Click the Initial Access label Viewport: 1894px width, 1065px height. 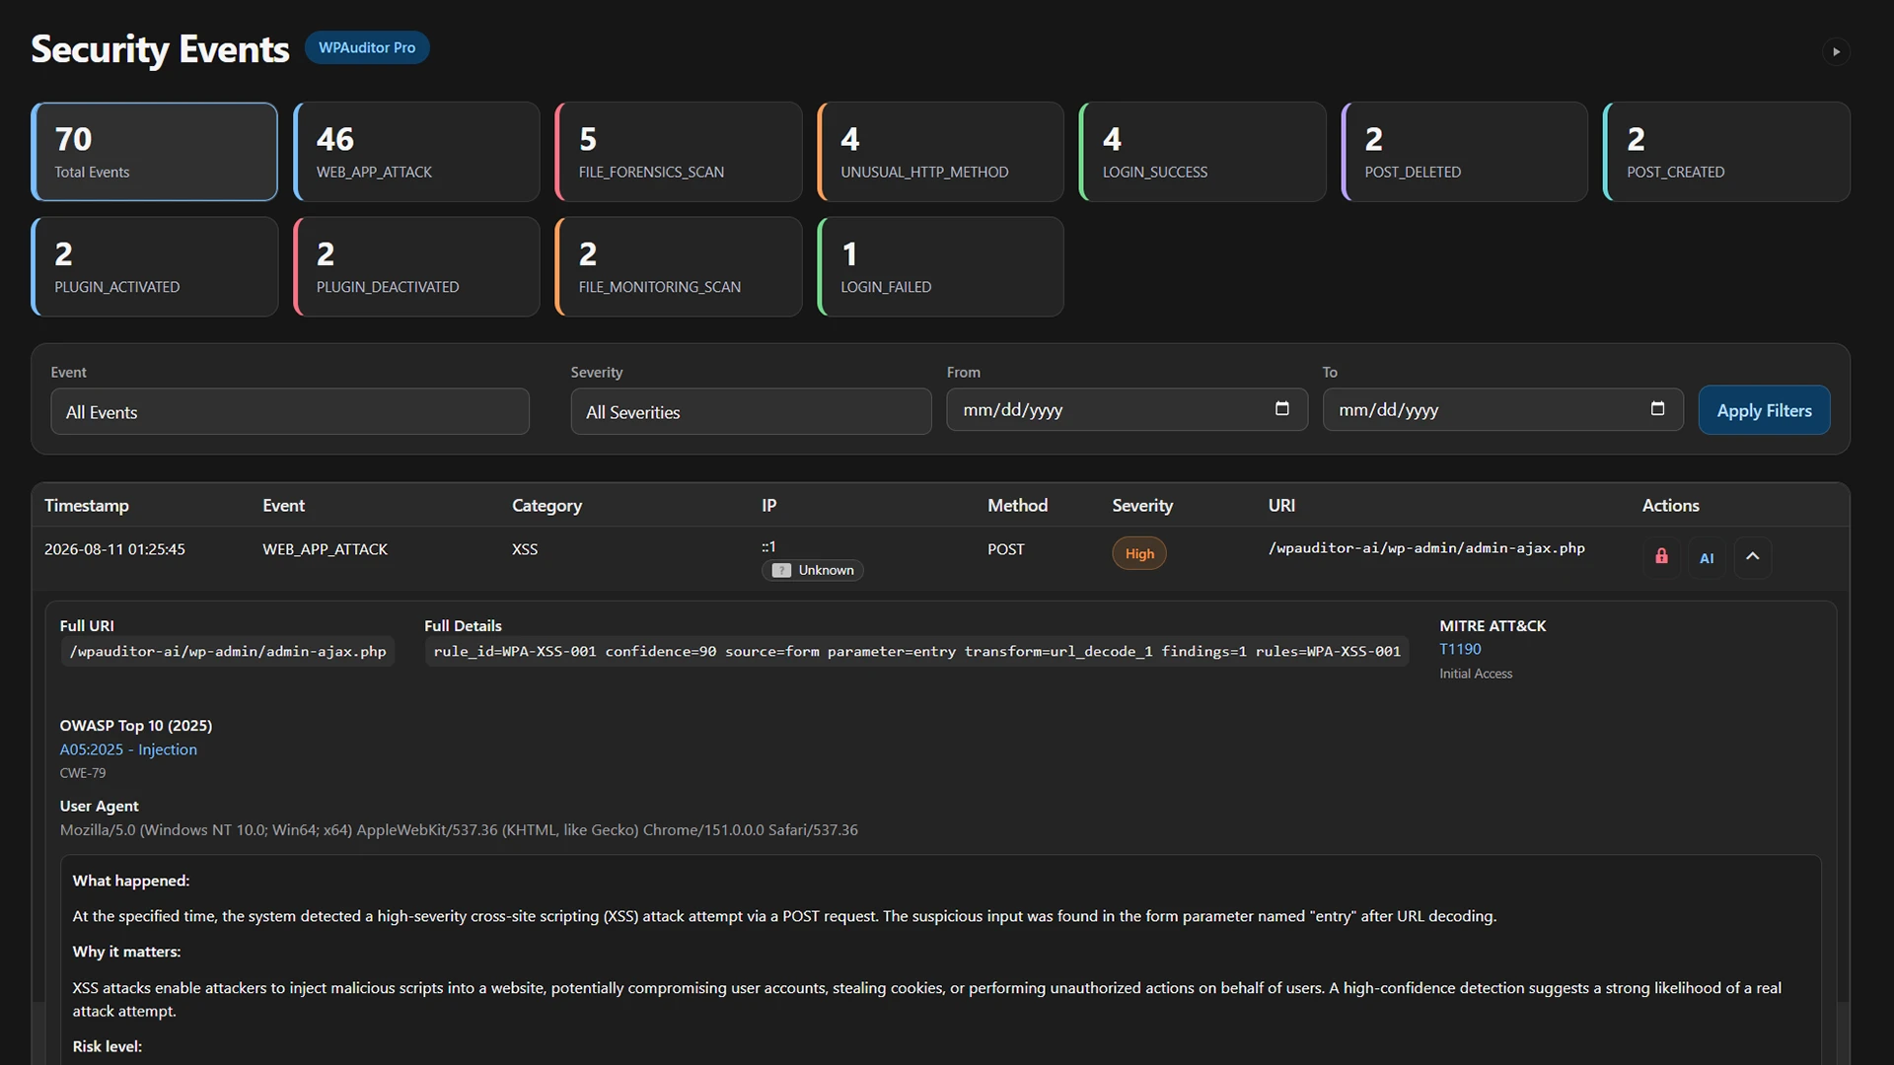coord(1476,674)
